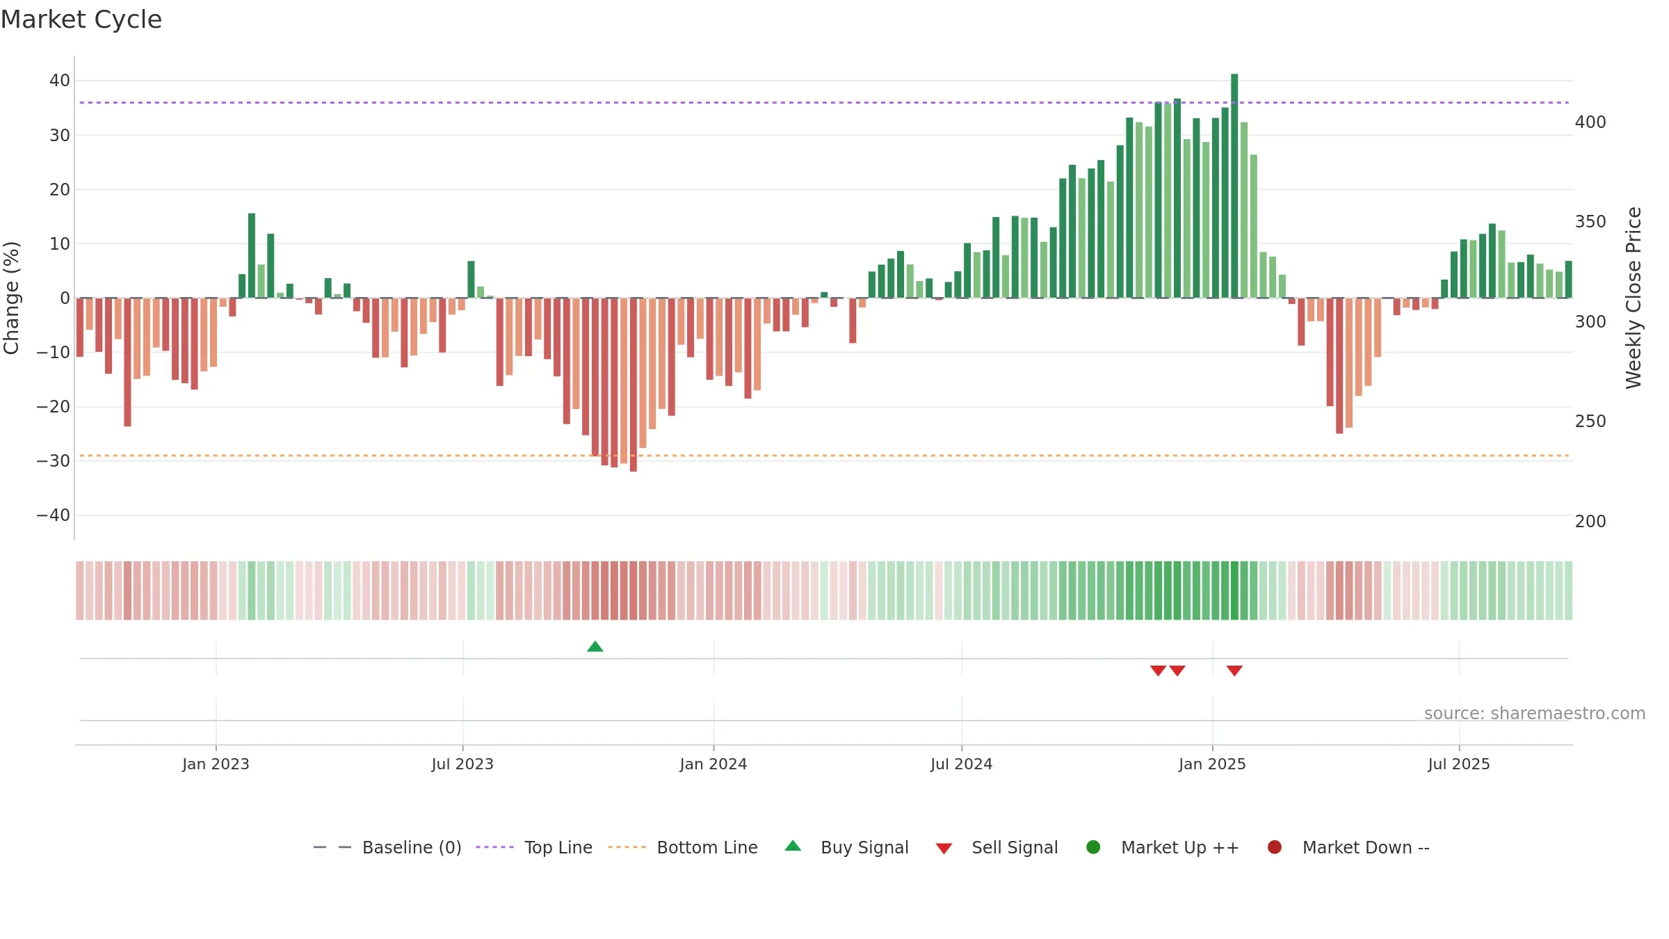
Task: Click the Jan 2025 x-axis label
Action: [1212, 764]
